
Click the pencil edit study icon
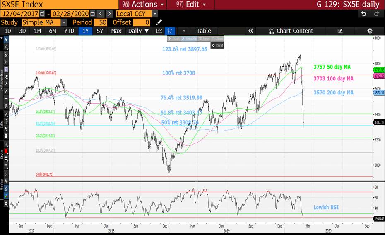[x=159, y=22]
